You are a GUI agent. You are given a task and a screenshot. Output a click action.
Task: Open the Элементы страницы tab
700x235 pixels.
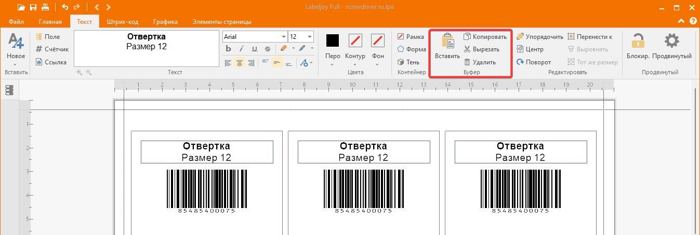coord(222,22)
